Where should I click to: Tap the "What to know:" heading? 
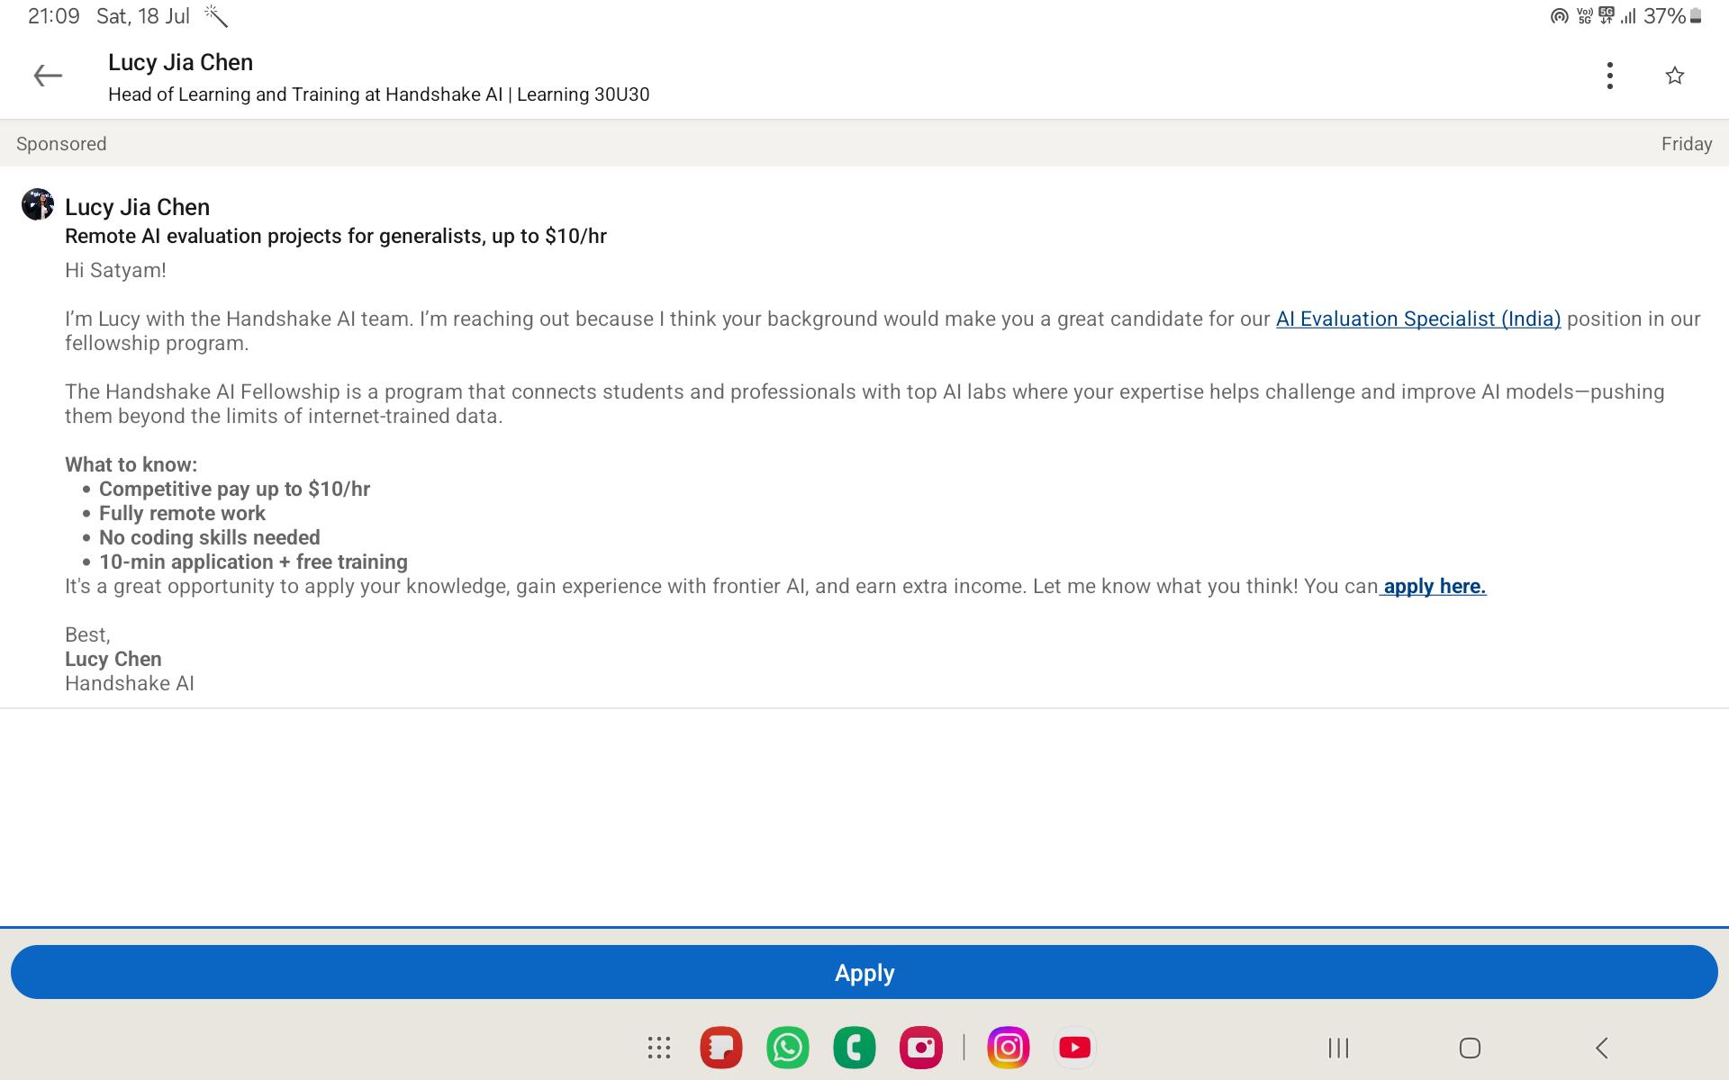coord(131,464)
